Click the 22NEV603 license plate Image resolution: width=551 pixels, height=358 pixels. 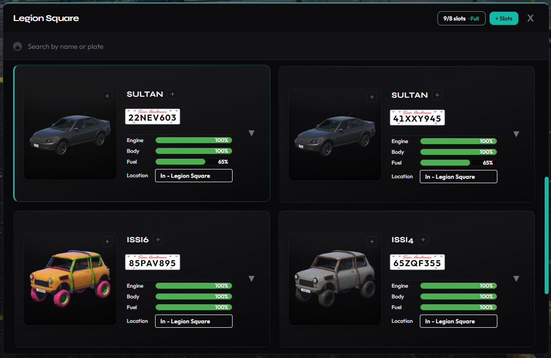coord(153,117)
